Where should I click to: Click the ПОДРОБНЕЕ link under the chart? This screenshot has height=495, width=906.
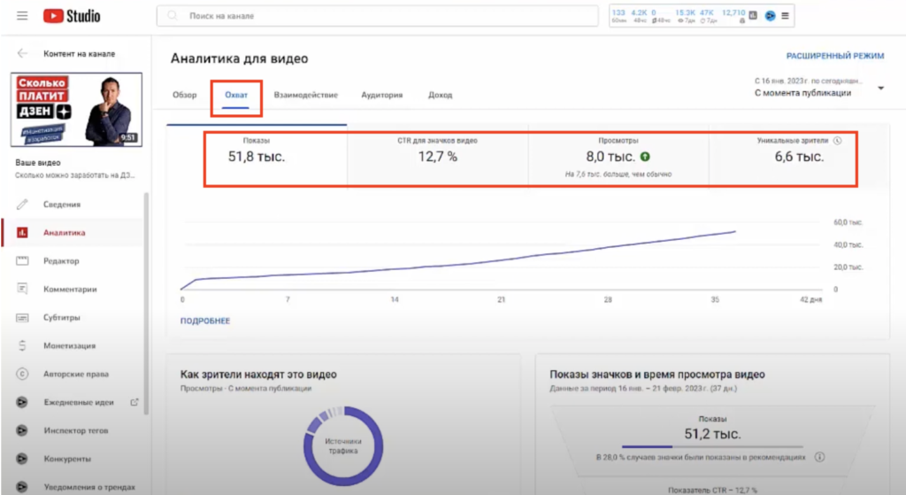pyautogui.click(x=205, y=321)
